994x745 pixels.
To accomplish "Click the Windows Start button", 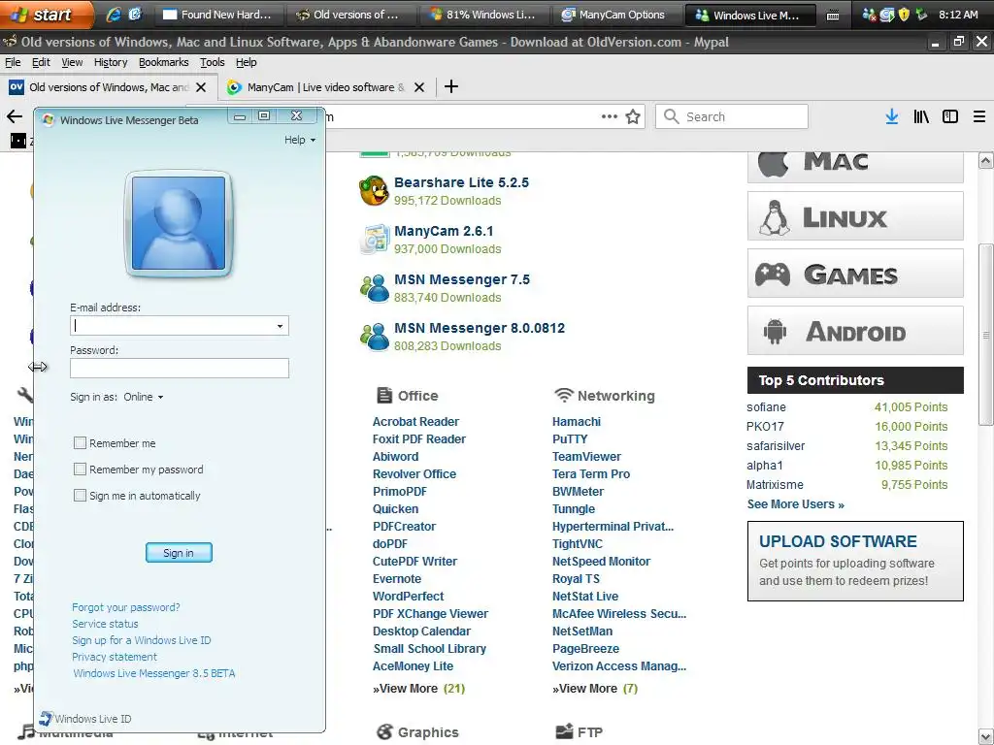I will click(x=45, y=15).
